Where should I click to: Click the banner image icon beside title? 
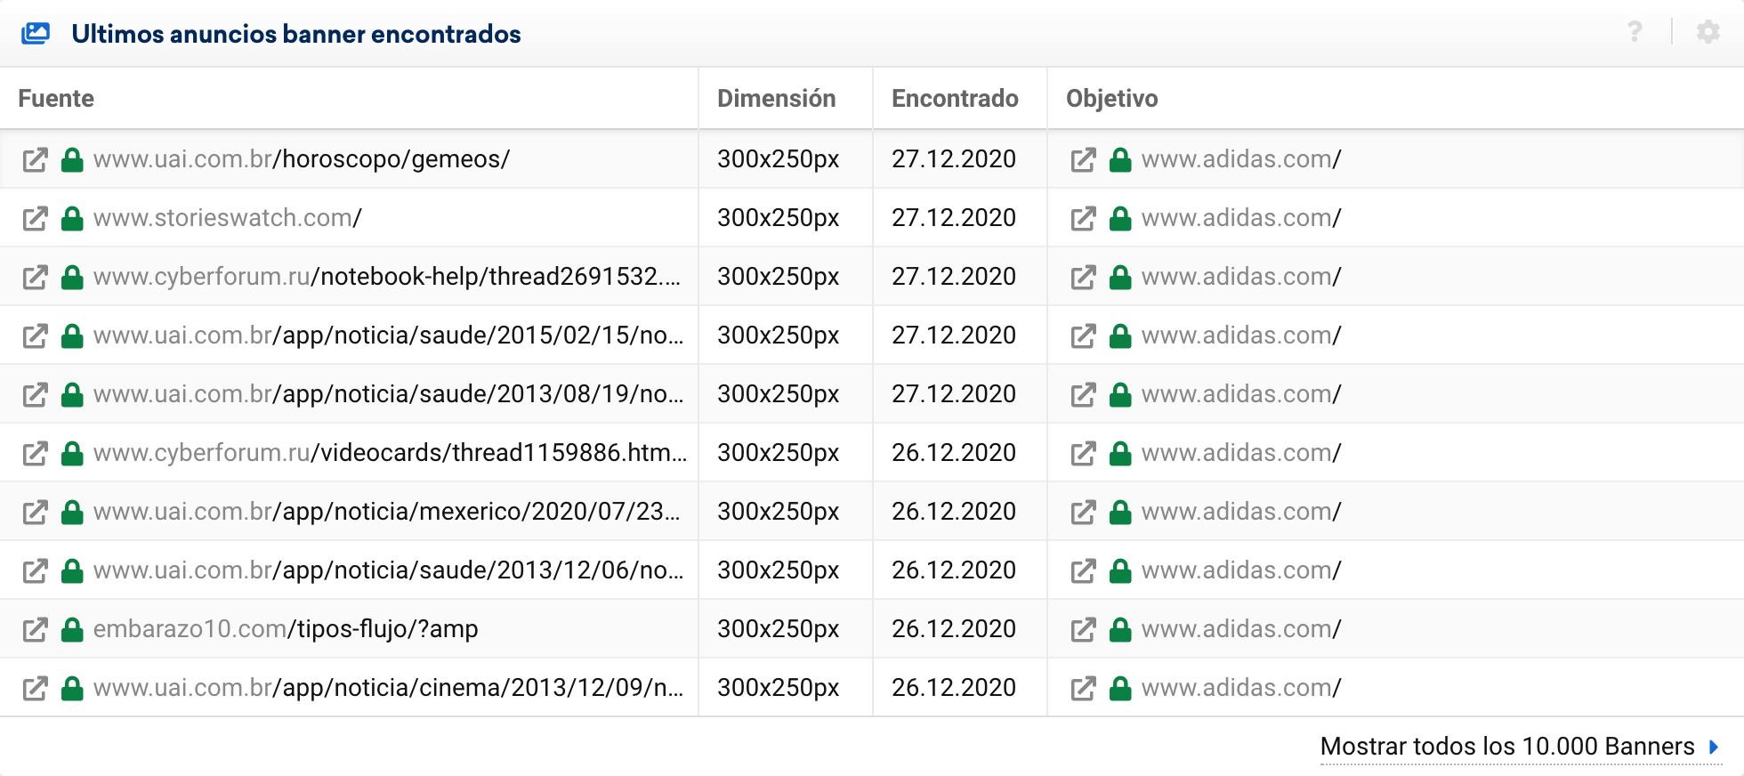pos(36,34)
